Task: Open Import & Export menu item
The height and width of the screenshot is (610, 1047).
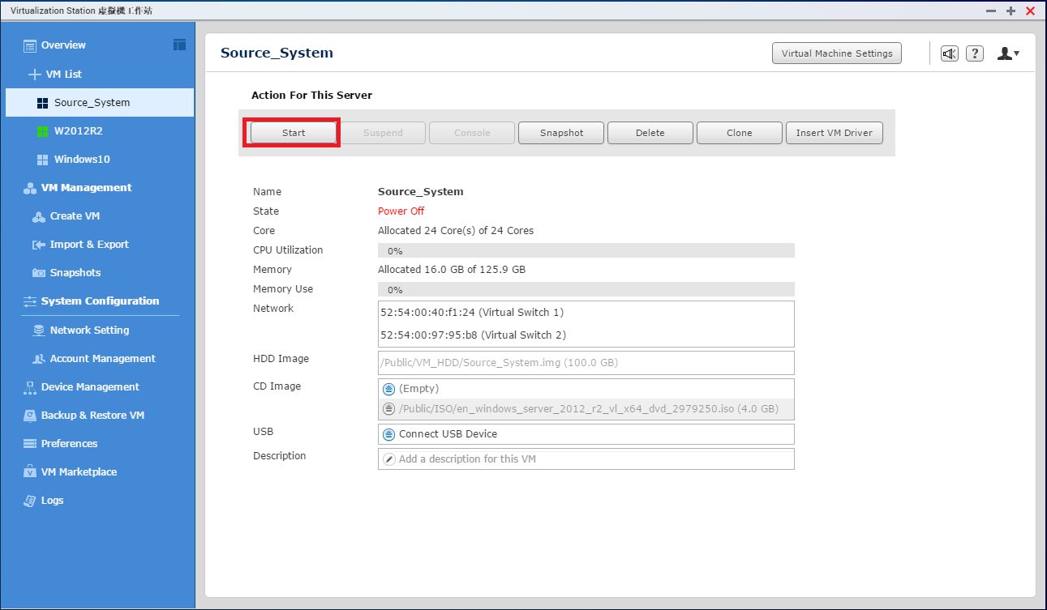Action: click(88, 245)
